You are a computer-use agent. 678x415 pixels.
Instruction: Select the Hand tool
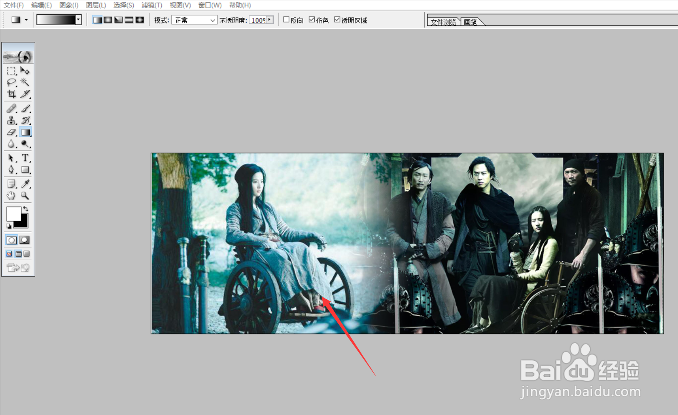tap(11, 196)
